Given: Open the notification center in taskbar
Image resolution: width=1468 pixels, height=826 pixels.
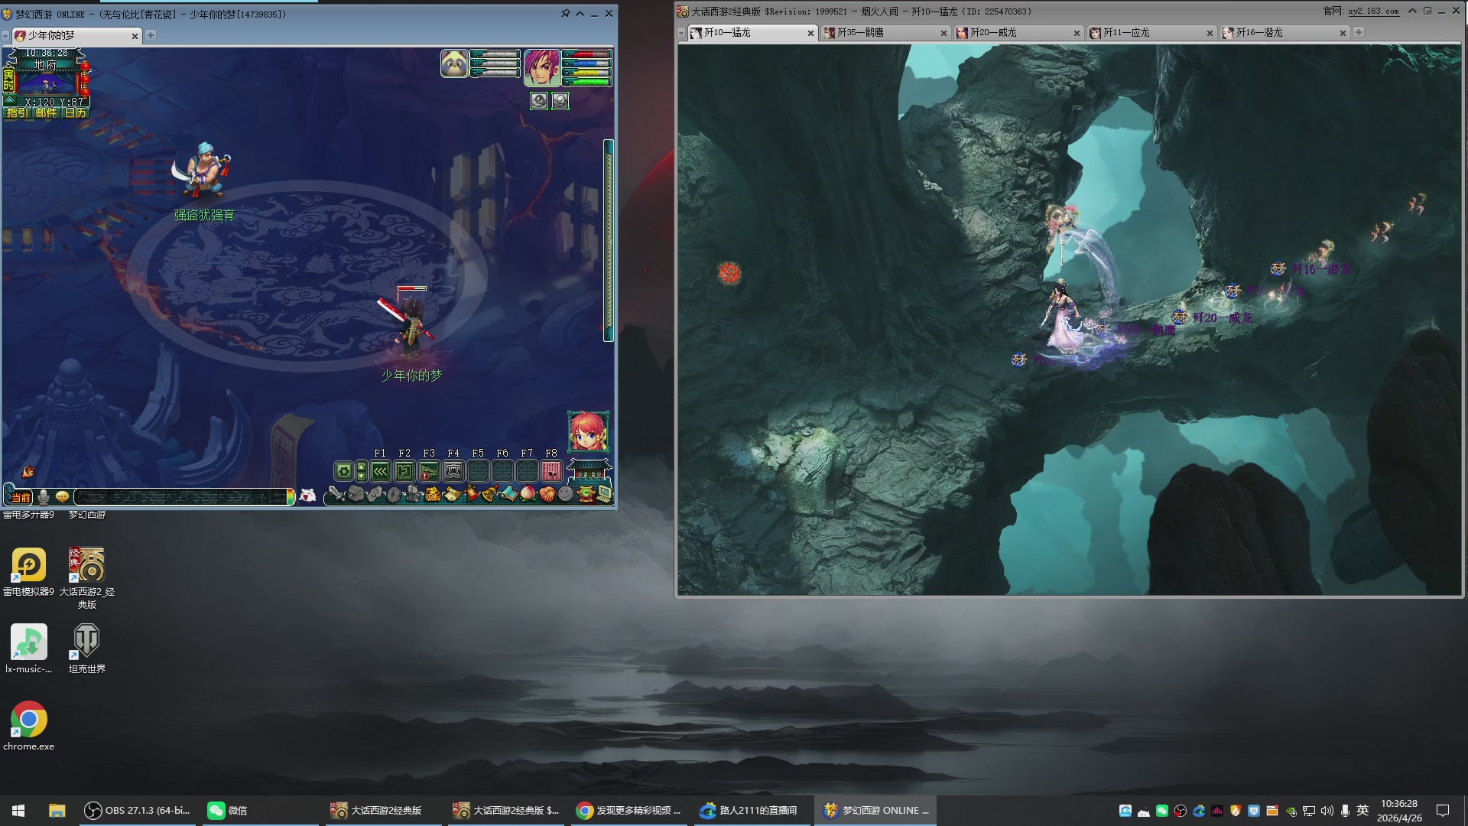Looking at the screenshot, I should (1443, 811).
